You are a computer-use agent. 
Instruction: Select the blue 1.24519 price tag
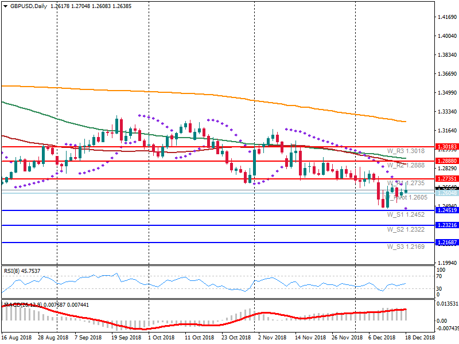[x=446, y=210]
